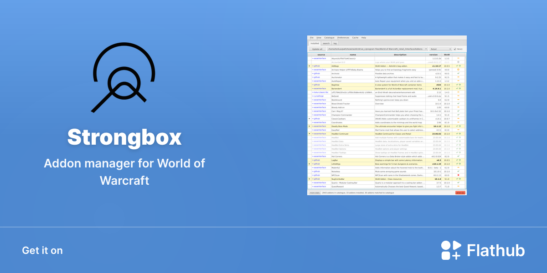Image resolution: width=547 pixels, height=273 pixels.
Task: Switch to the search tab
Action: pyautogui.click(x=326, y=43)
